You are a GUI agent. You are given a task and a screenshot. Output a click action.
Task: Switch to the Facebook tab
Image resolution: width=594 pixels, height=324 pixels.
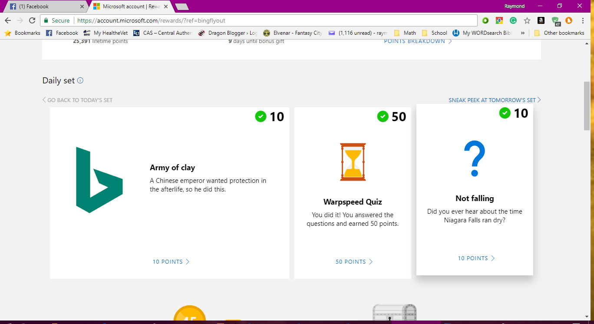[x=43, y=7]
